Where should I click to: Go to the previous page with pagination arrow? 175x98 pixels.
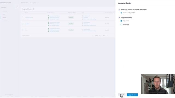92,35
